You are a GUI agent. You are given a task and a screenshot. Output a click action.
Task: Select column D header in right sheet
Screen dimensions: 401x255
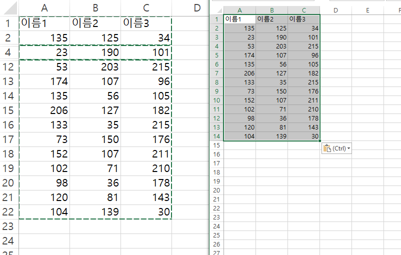(x=335, y=10)
